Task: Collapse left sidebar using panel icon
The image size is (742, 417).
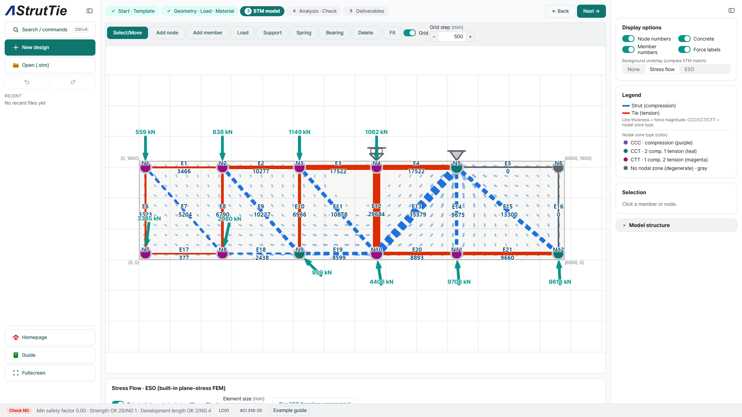Action: tap(90, 11)
